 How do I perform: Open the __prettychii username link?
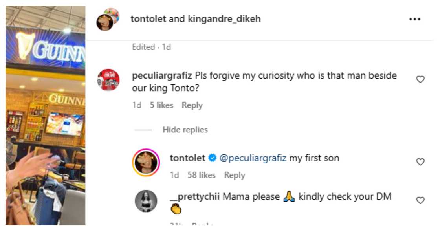coord(194,196)
